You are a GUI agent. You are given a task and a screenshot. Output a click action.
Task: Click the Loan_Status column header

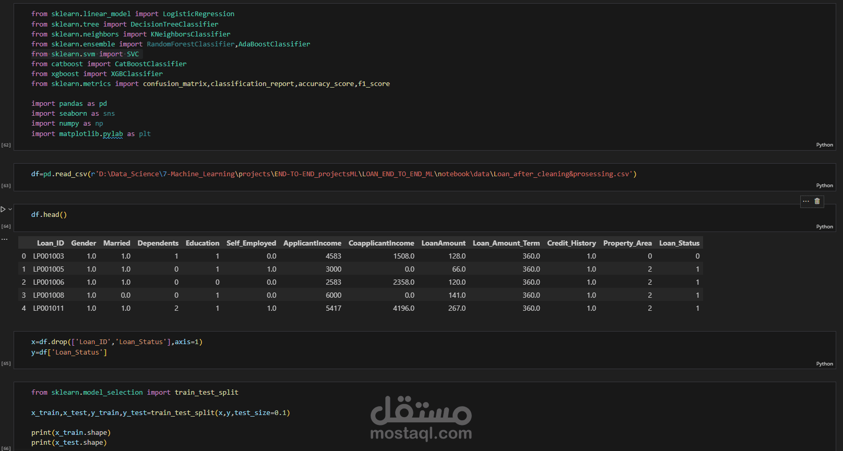tap(679, 243)
